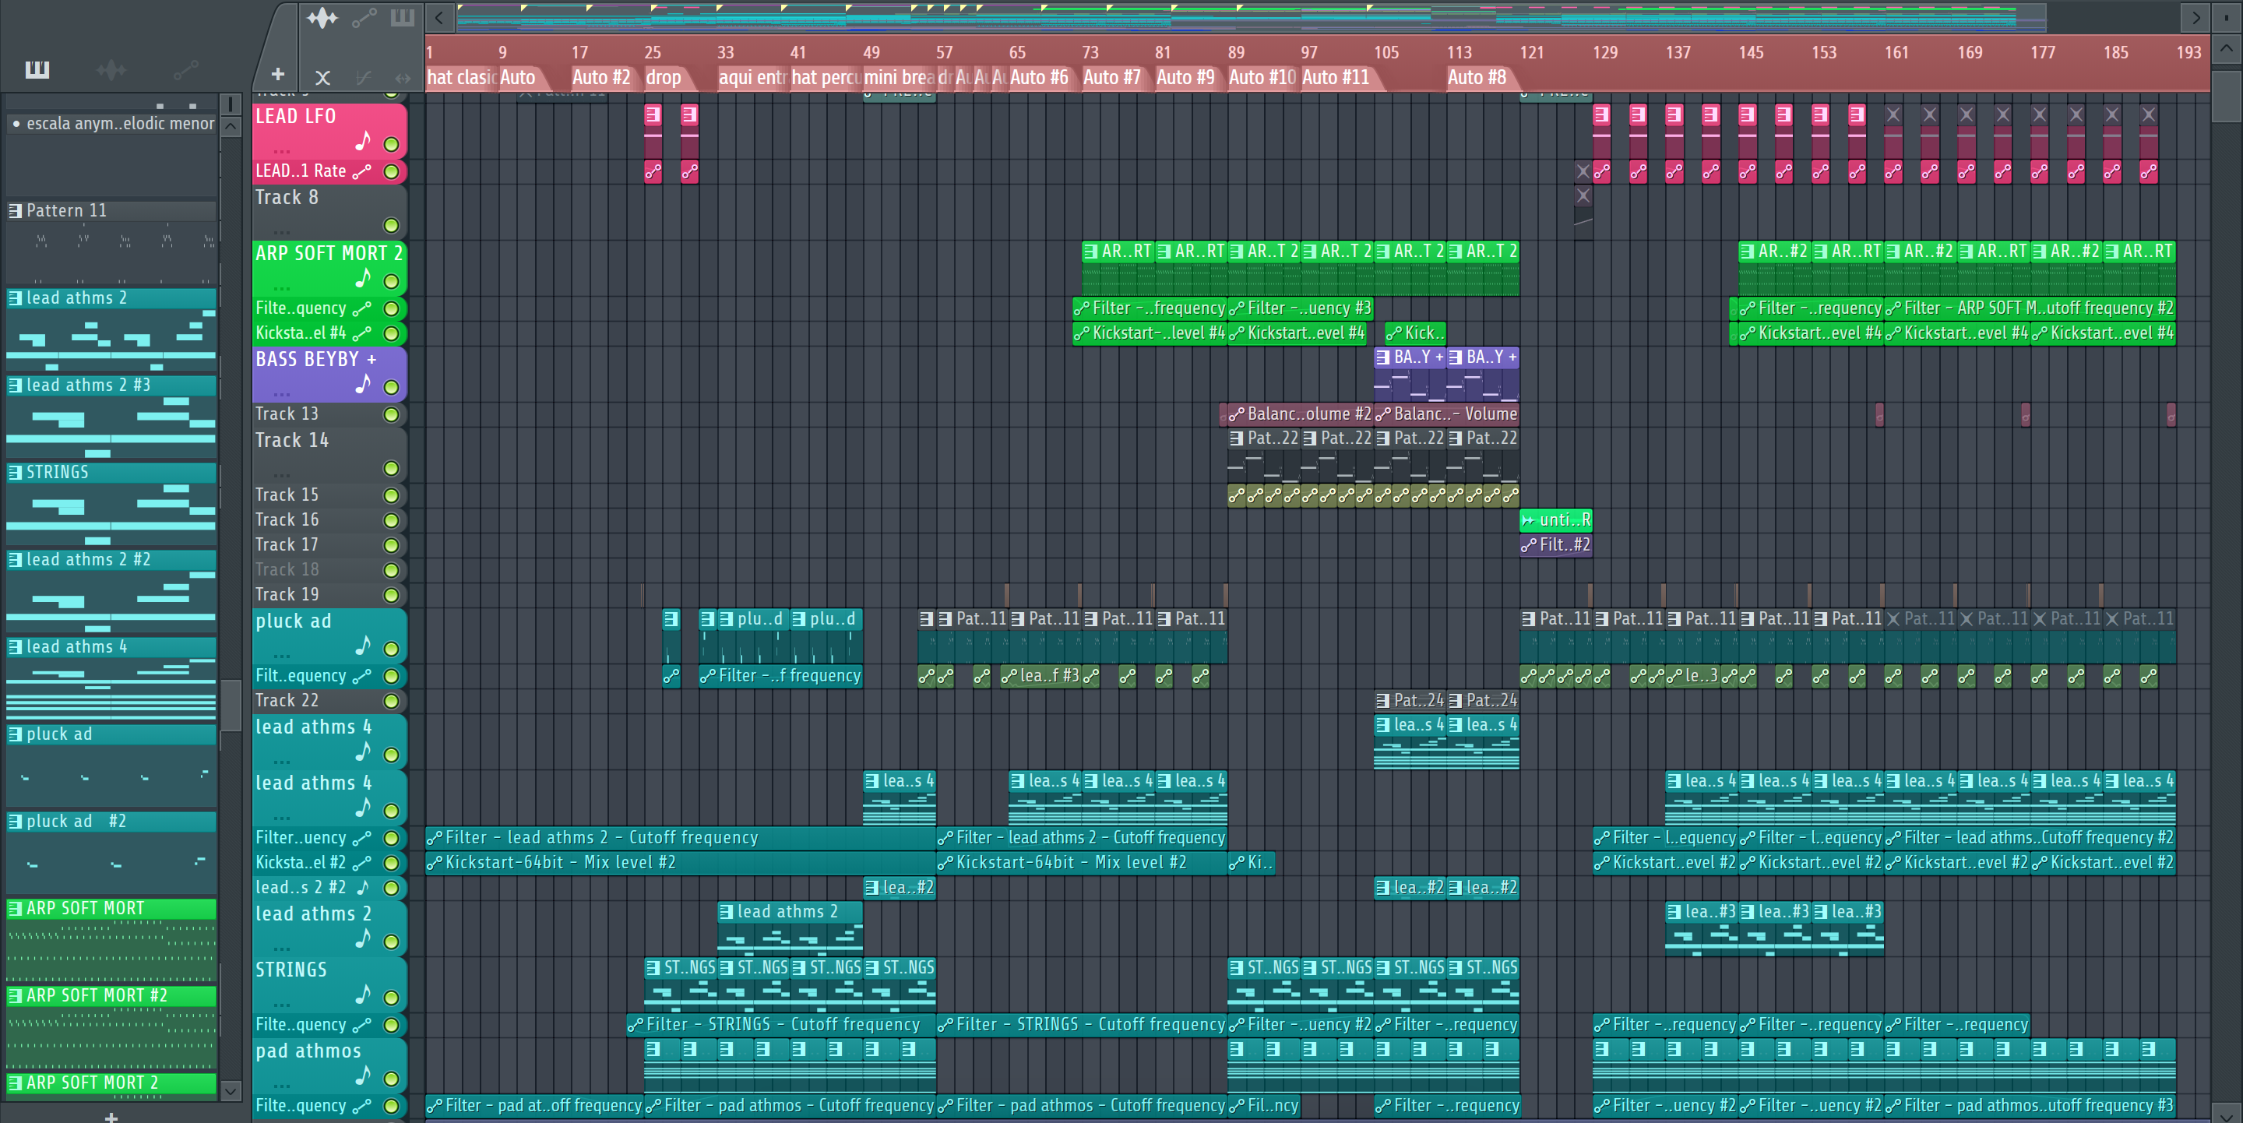Click bar 129 on the timeline ruler
This screenshot has width=2243, height=1123.
coord(1604,52)
